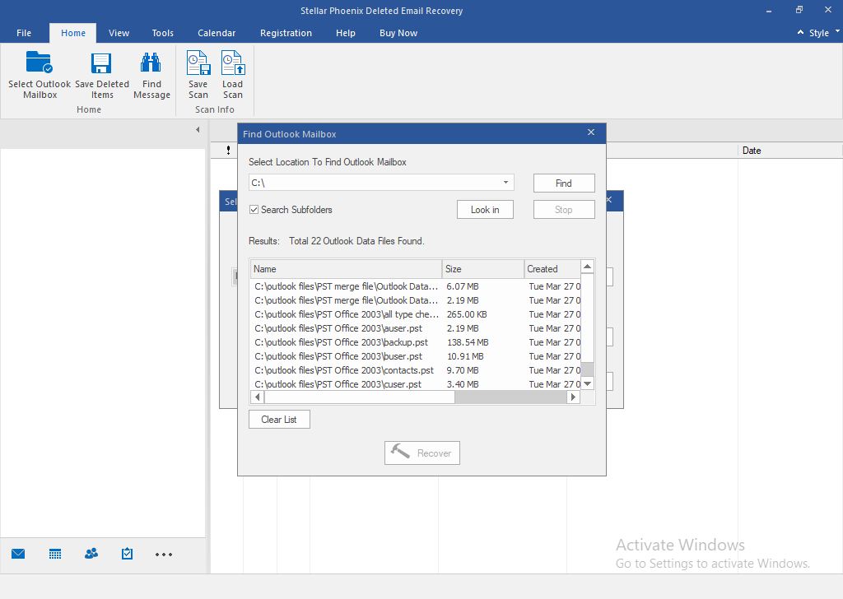This screenshot has width=843, height=599.
Task: Open the Find Message binoculars tool
Action: [151, 63]
